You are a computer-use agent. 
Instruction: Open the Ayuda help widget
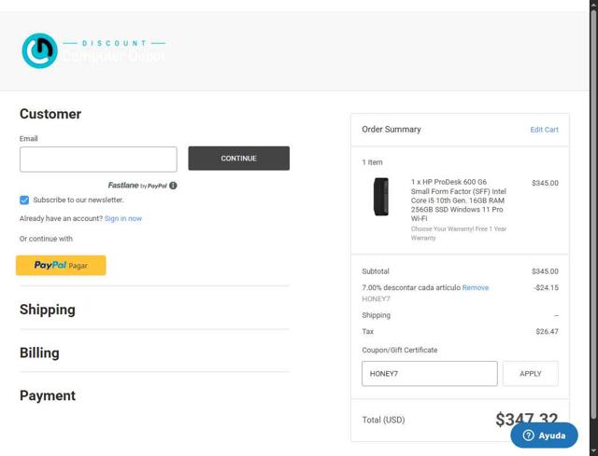click(x=544, y=435)
